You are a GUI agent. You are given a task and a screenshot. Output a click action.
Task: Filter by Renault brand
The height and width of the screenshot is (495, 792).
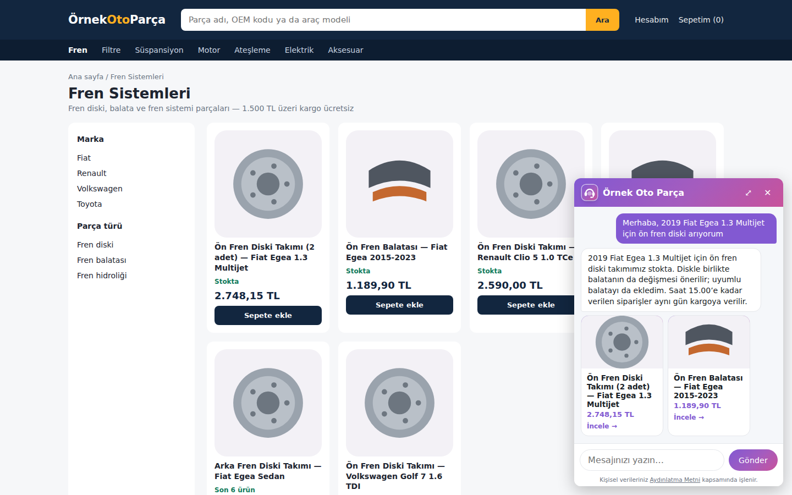[x=92, y=173]
